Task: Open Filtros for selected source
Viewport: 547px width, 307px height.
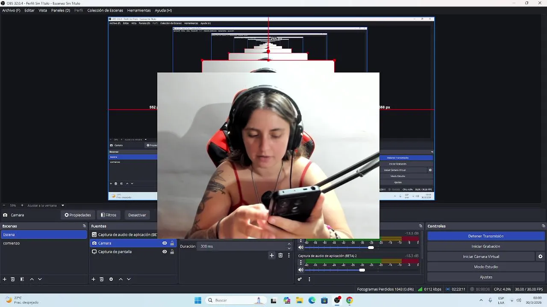Action: (109, 215)
